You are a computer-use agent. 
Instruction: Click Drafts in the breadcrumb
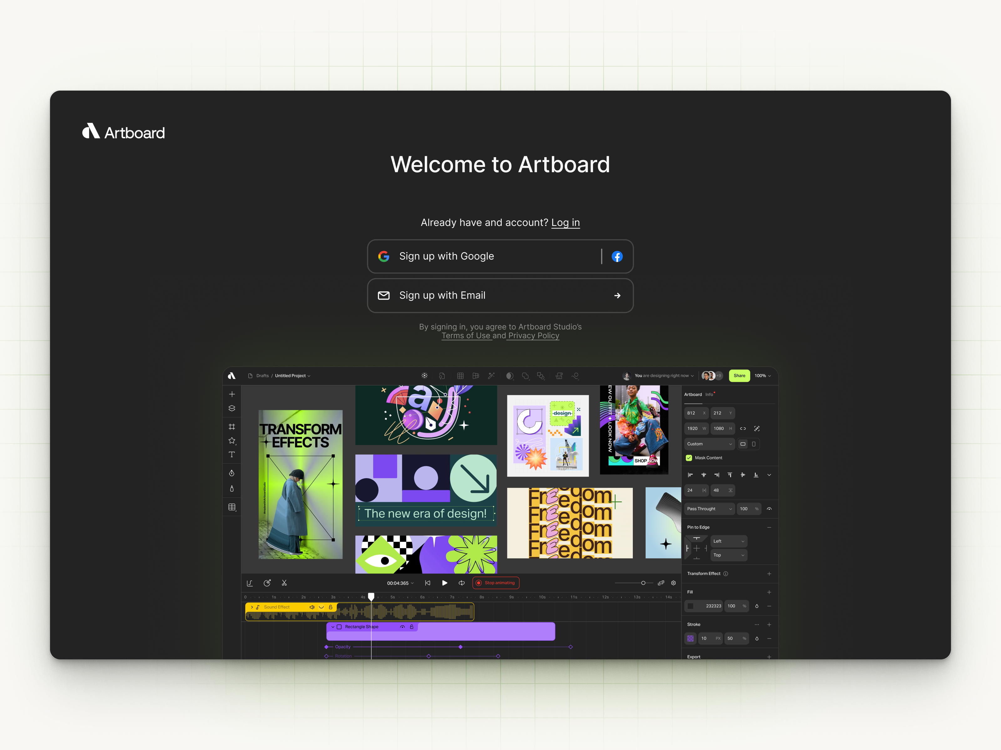262,376
